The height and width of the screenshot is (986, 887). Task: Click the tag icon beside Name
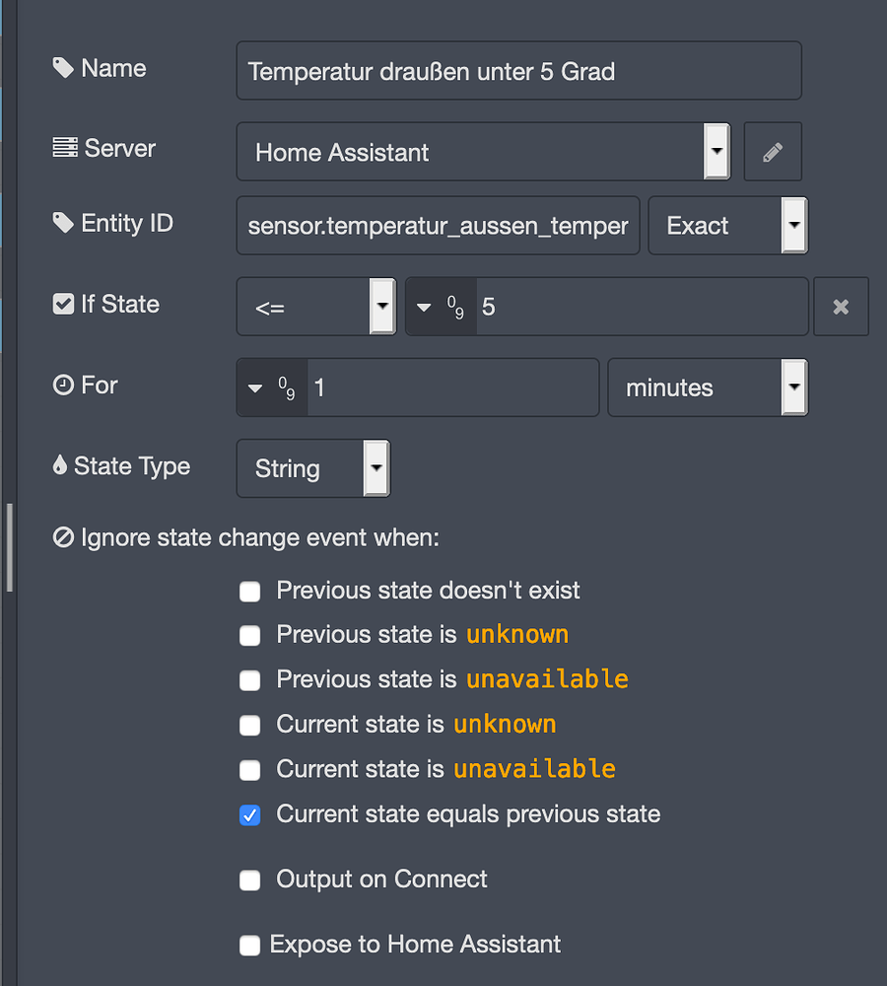(63, 67)
